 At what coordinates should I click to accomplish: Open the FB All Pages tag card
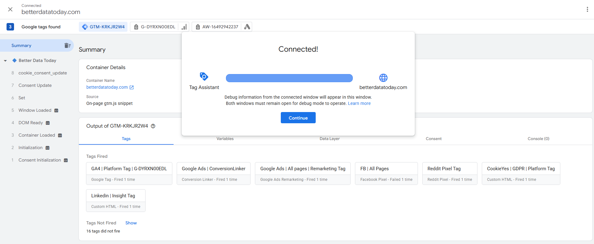[x=386, y=173]
